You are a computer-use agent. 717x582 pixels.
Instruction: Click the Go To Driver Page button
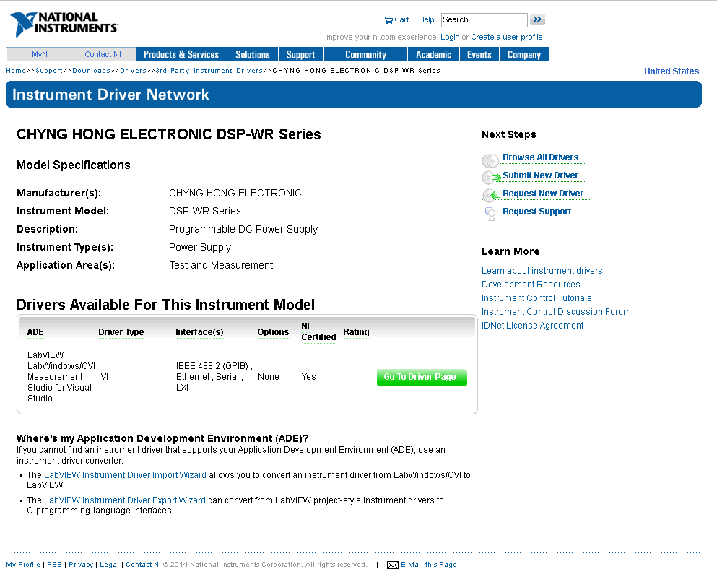point(422,377)
